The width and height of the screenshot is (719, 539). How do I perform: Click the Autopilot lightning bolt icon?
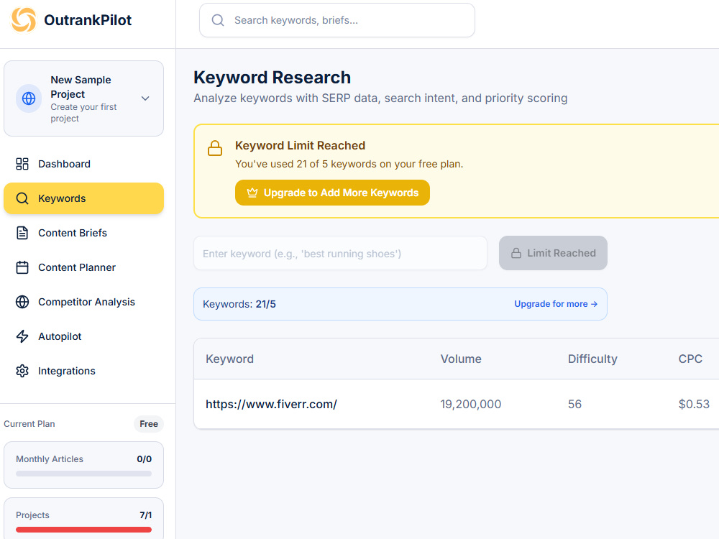pos(22,336)
